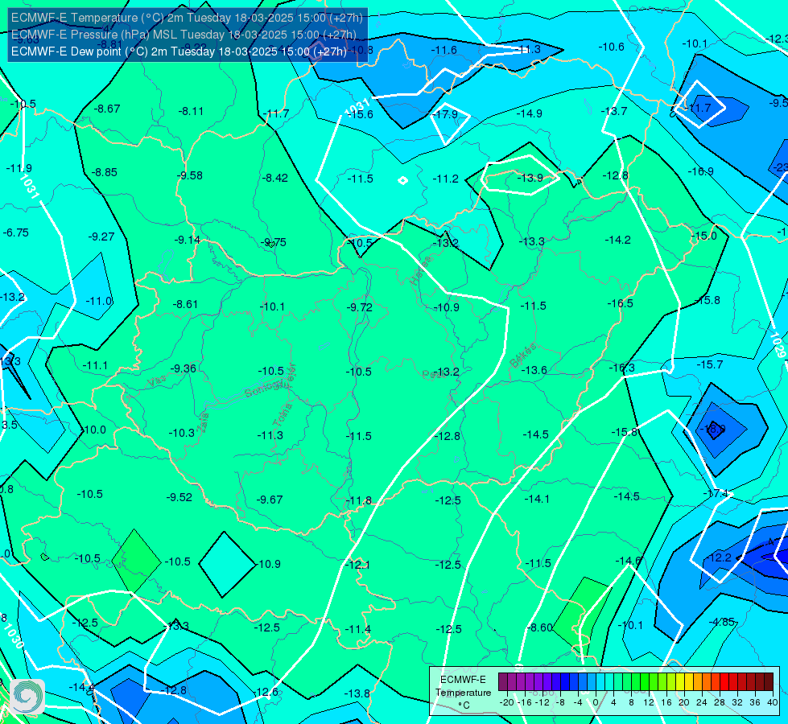The width and height of the screenshot is (788, 724).
Task: Click the dew point value -17.9
Action: (445, 114)
